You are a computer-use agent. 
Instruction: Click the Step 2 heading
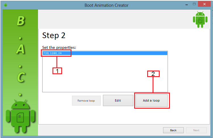(x=54, y=35)
